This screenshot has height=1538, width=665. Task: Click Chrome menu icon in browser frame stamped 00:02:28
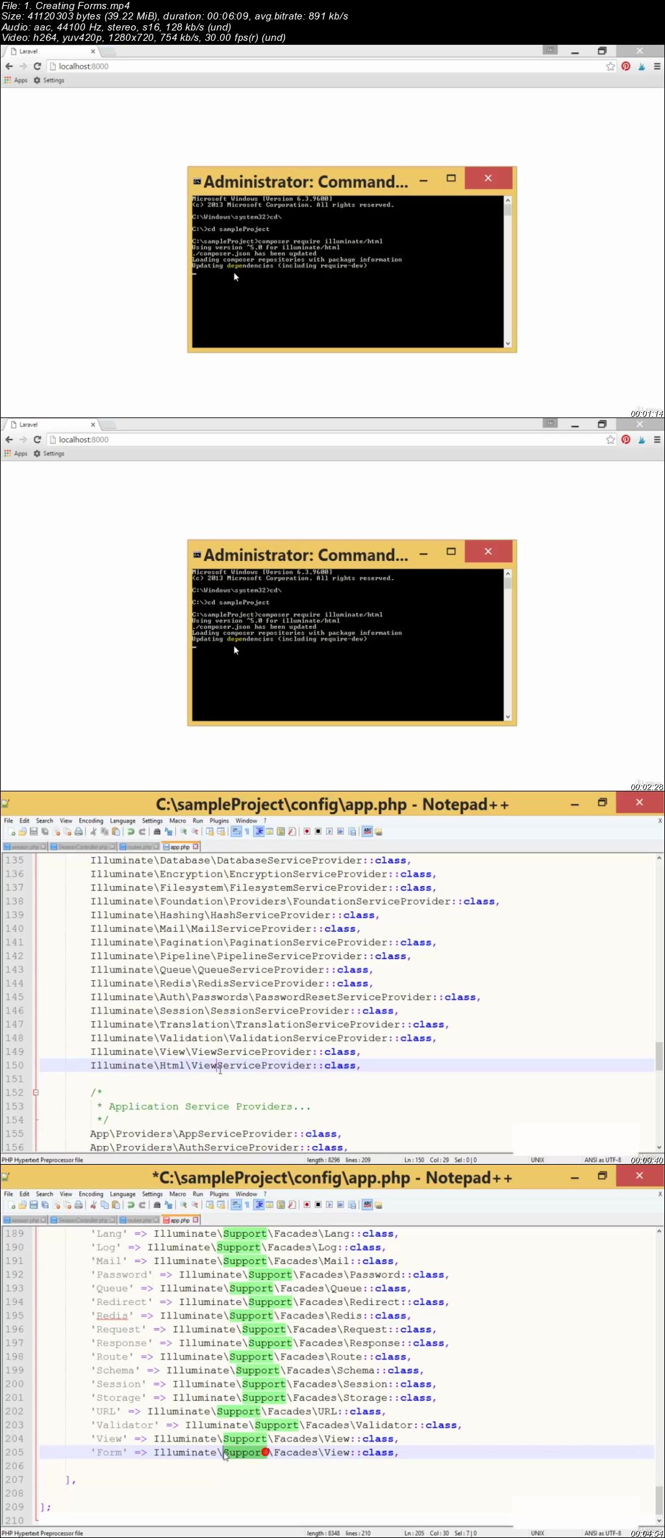[657, 440]
